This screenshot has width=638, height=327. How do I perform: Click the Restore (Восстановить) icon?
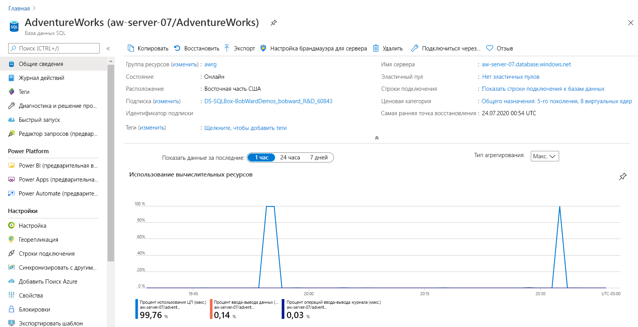(177, 48)
